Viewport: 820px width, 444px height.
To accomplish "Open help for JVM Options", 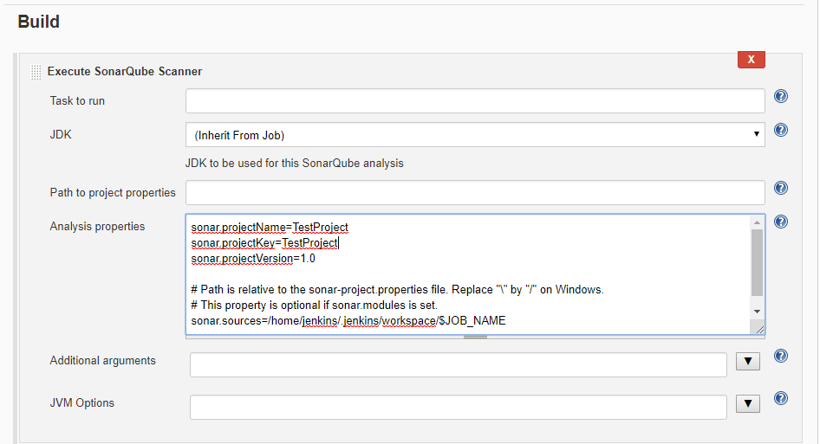I will click(x=781, y=398).
